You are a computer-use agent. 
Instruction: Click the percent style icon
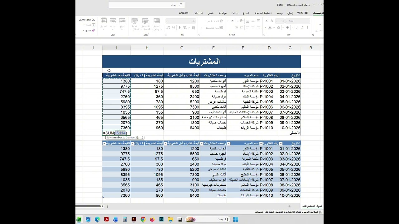(x=185, y=28)
